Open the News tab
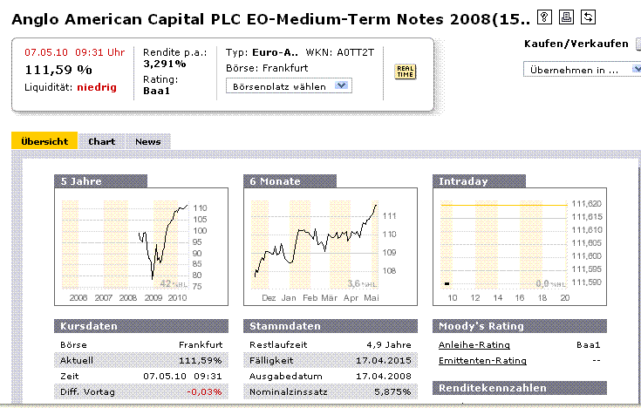 pos(147,141)
